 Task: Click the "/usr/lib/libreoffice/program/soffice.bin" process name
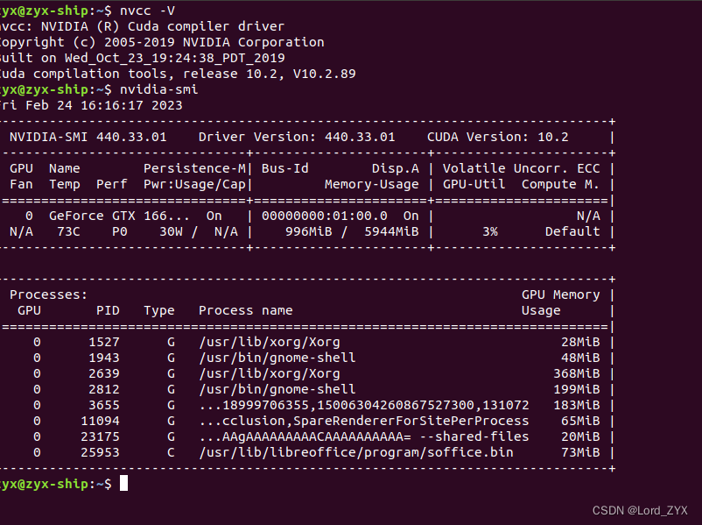[355, 452]
